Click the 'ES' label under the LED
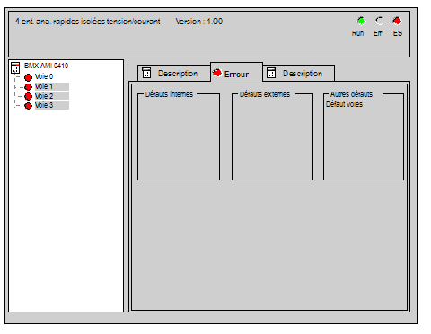Viewport: 431px width, 334px height. (398, 33)
